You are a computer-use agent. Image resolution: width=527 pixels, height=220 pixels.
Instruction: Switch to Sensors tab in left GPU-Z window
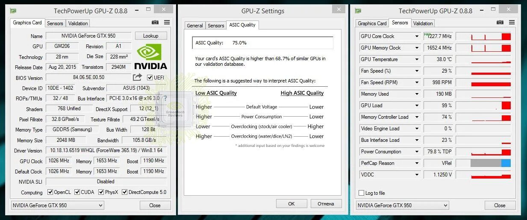tap(55, 23)
